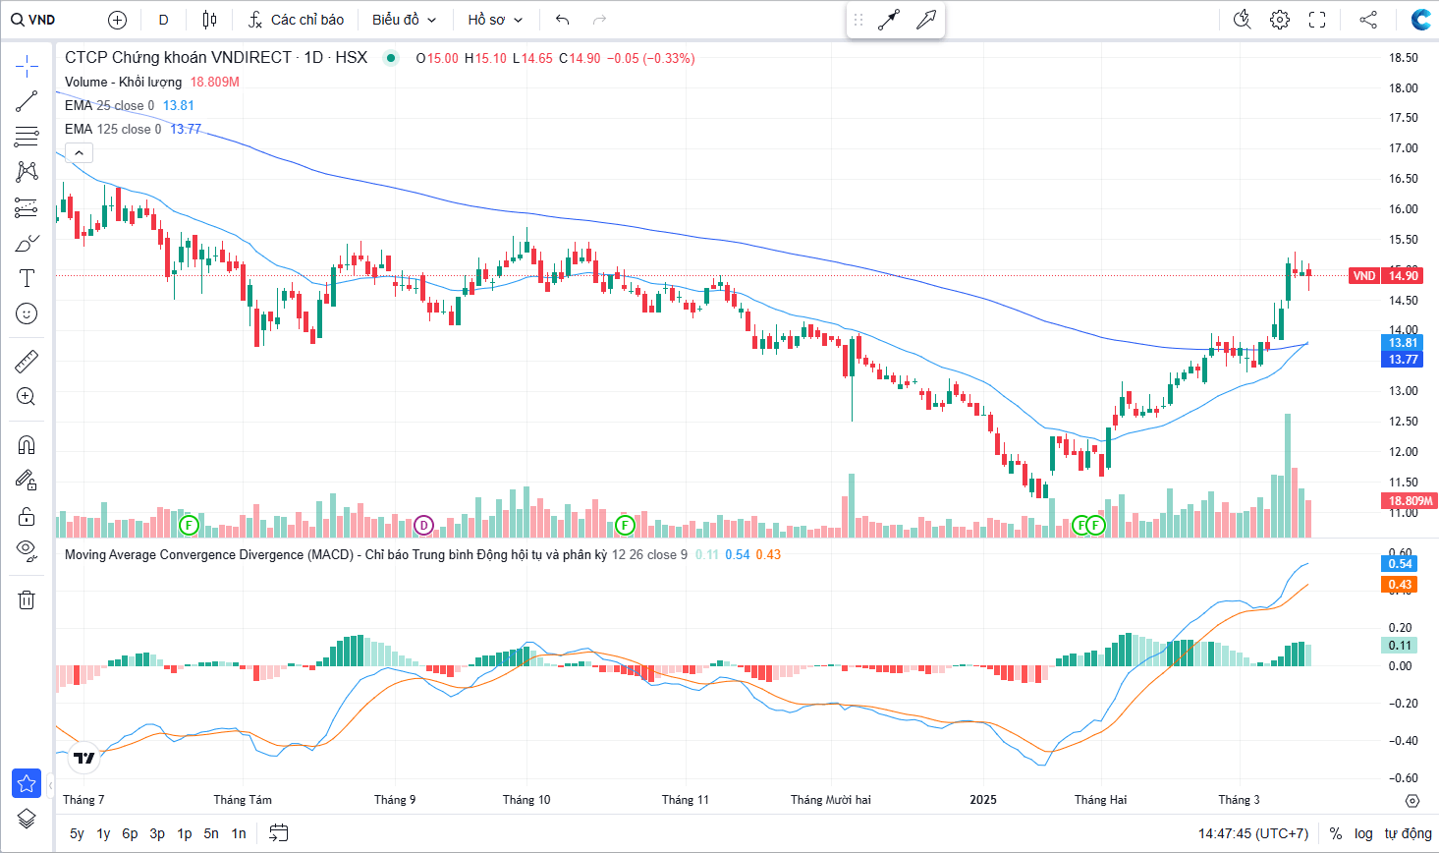This screenshot has height=853, width=1439.
Task: Activate the zoom in tool
Action: [x=27, y=397]
